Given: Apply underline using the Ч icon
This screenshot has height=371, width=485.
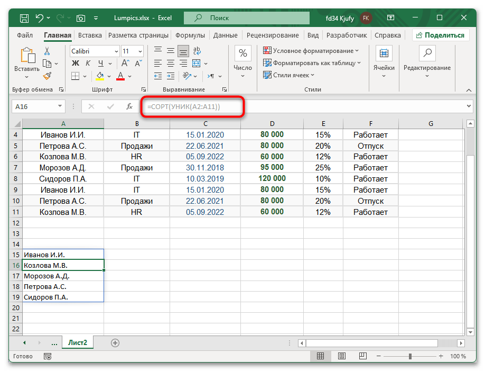Looking at the screenshot, I should point(101,63).
